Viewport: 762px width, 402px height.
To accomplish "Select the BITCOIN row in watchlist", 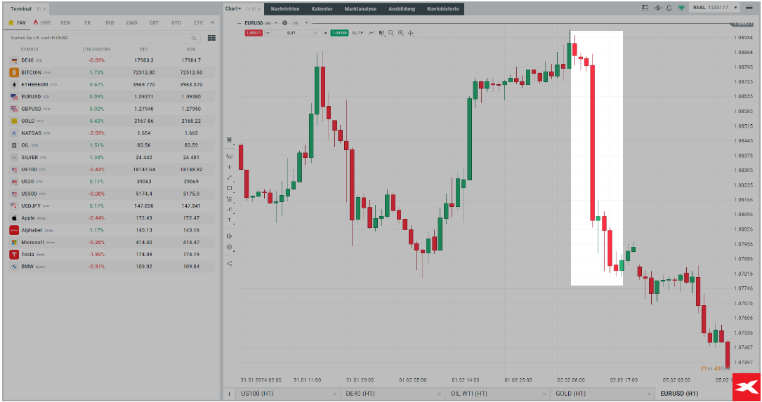I will click(x=111, y=72).
